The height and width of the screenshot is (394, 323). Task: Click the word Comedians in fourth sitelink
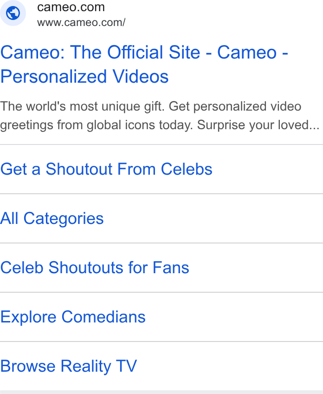click(x=103, y=316)
